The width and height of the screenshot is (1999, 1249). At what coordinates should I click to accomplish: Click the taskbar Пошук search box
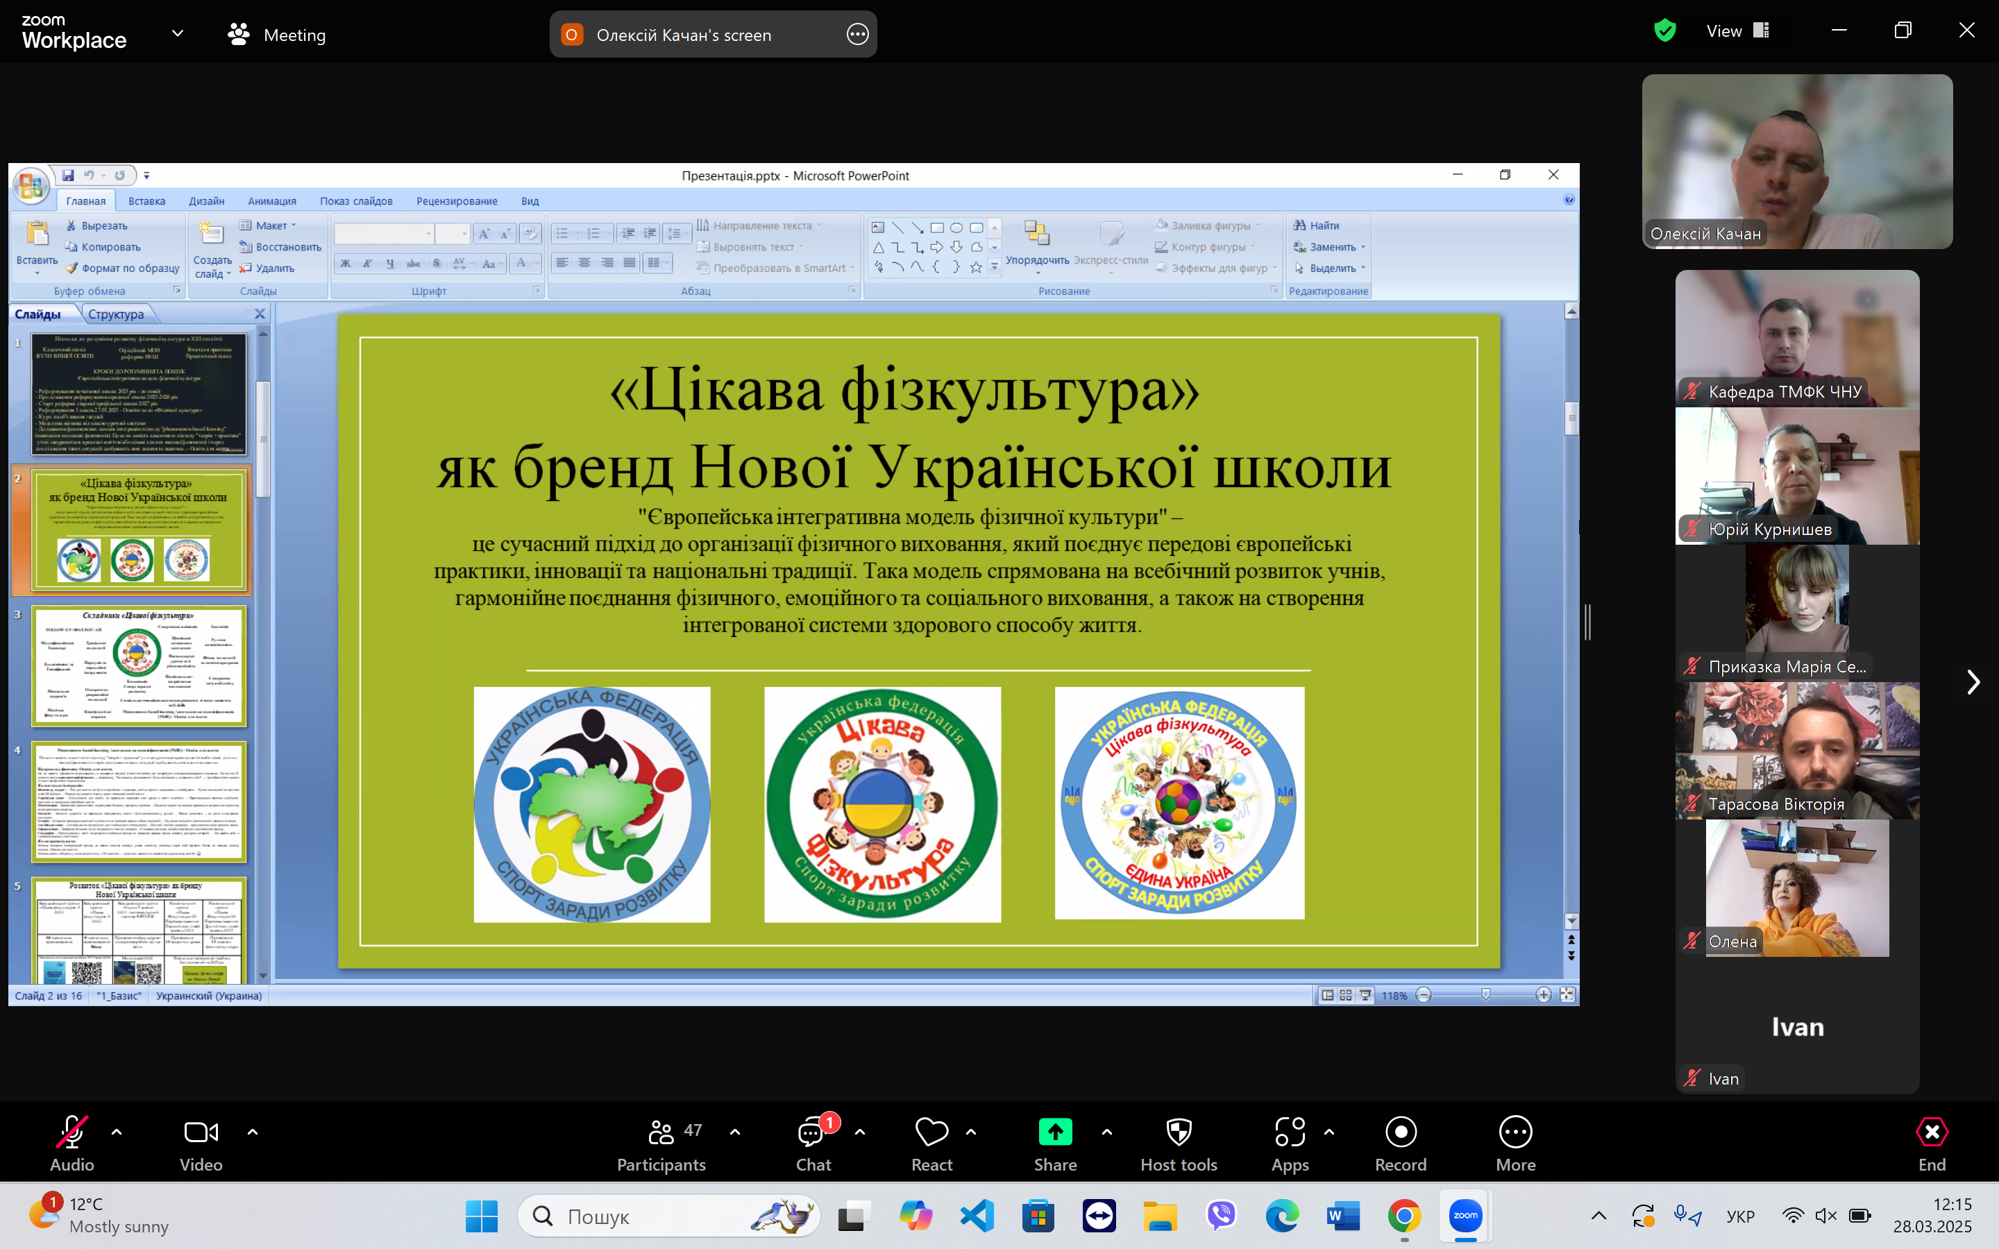[669, 1216]
